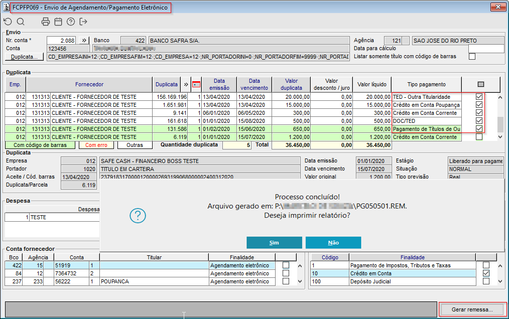Click Sim to print the report
The image size is (509, 319).
(274, 243)
